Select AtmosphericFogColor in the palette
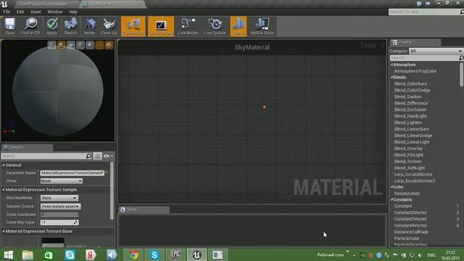464x261 pixels. point(415,71)
